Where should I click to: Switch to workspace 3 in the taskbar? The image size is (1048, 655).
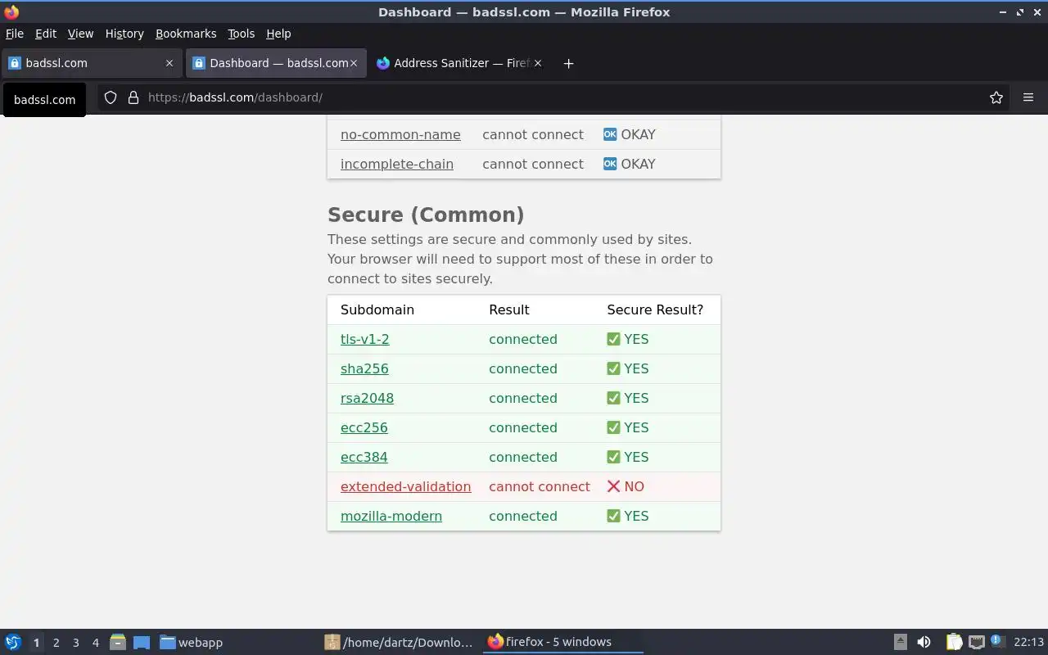click(75, 643)
